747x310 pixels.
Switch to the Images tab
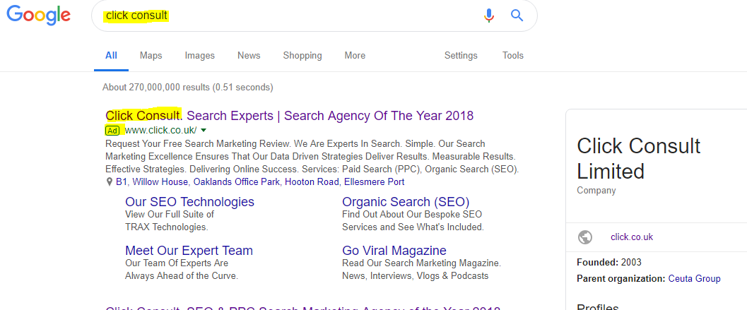(x=200, y=56)
